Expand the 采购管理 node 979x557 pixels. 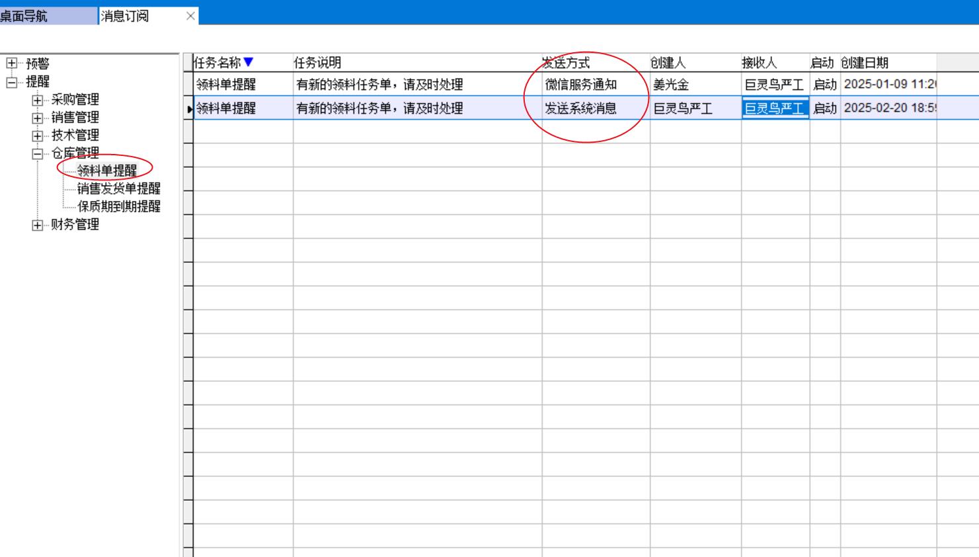coord(37,100)
